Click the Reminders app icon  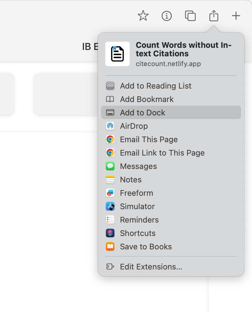tap(110, 220)
